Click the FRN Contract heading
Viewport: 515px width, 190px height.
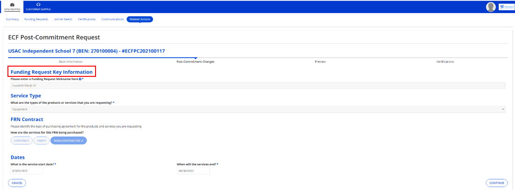click(x=27, y=119)
